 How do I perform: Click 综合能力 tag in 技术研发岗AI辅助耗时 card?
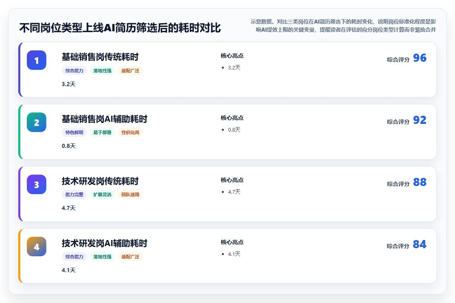[x=74, y=257]
